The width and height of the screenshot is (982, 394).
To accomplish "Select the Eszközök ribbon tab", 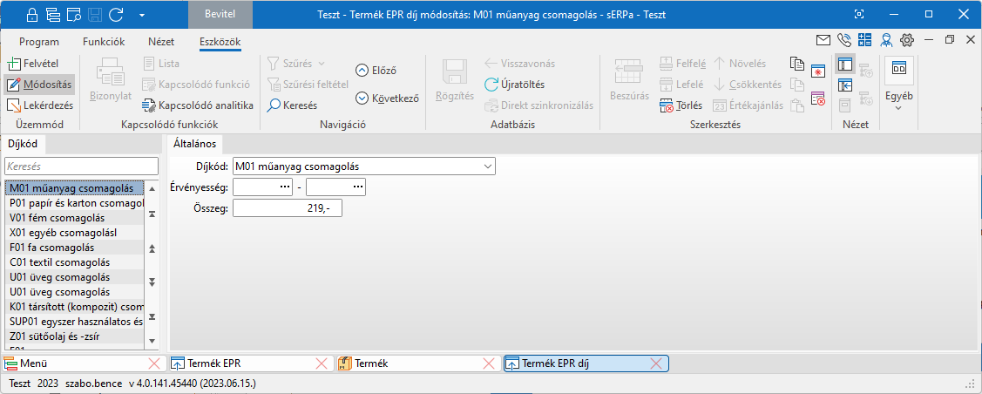I will (220, 42).
